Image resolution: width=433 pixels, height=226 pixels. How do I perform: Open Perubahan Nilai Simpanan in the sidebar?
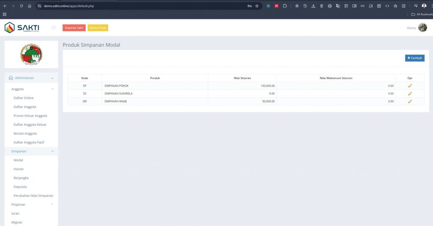pos(33,196)
